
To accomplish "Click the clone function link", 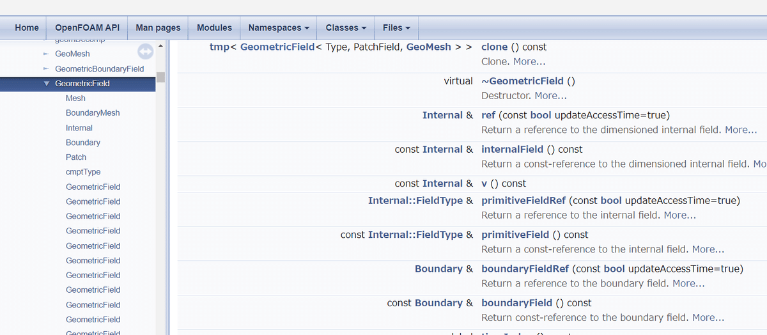I will [x=494, y=47].
